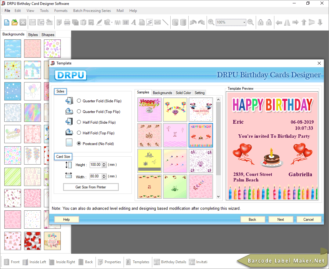Click Templates in bottom bar
The image size is (329, 269).
[x=138, y=262]
